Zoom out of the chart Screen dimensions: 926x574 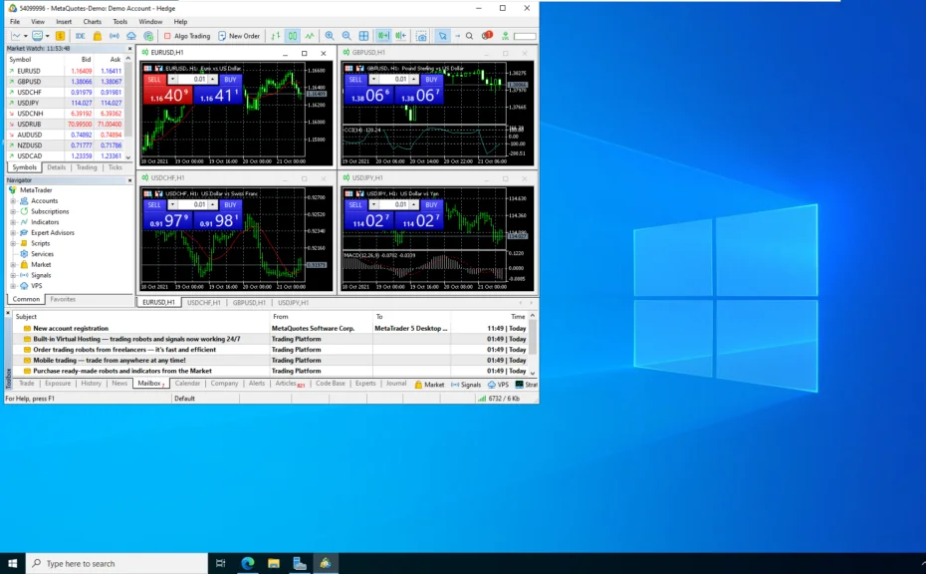coord(347,36)
